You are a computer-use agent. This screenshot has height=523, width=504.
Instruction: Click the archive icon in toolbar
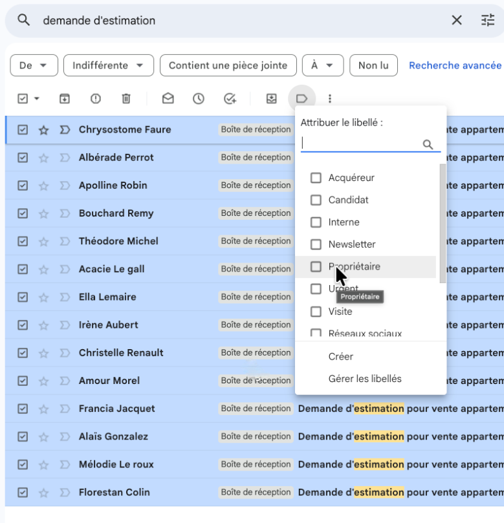pos(65,99)
